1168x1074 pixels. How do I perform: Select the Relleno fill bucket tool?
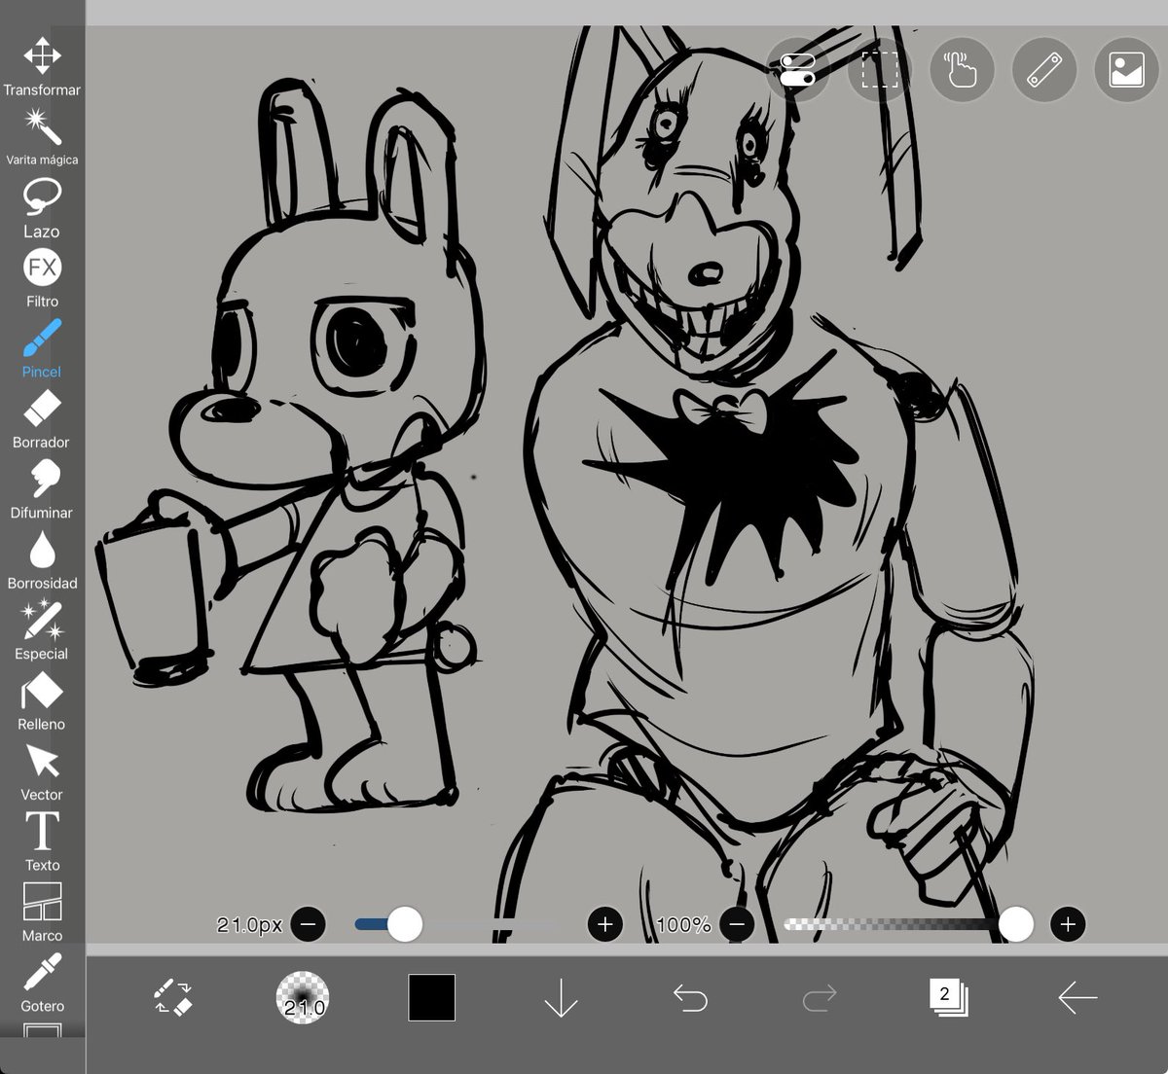(42, 701)
